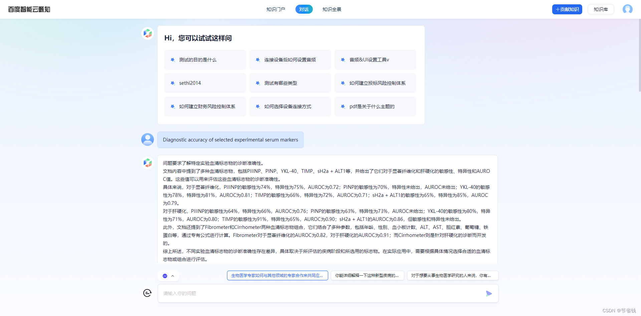Click the star icon beside 音频&UI设置工具v

coord(343,60)
